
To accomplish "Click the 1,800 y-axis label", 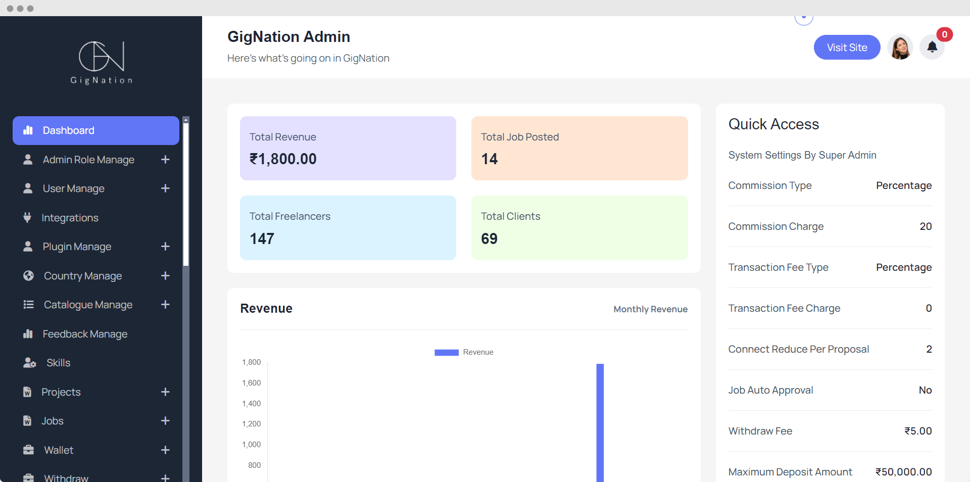I will 251,362.
